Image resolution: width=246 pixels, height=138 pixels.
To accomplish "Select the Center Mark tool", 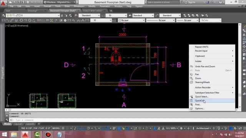I will pos(65,20).
